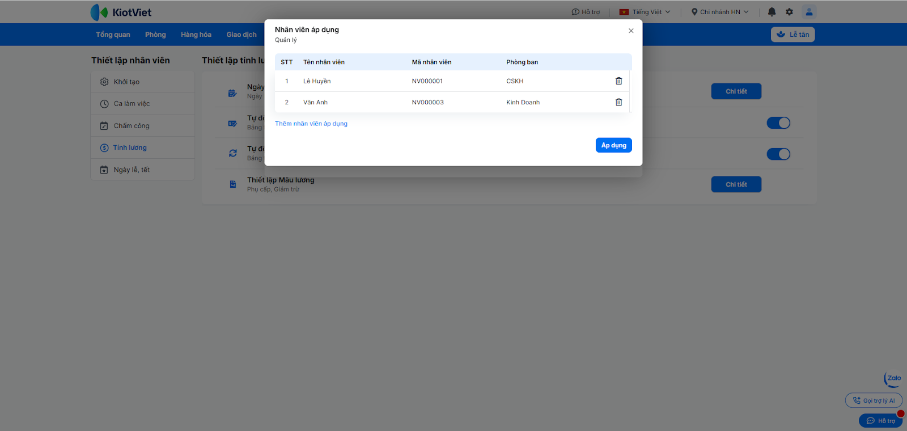The width and height of the screenshot is (907, 431).
Task: Open the settings gear icon
Action: (x=789, y=12)
